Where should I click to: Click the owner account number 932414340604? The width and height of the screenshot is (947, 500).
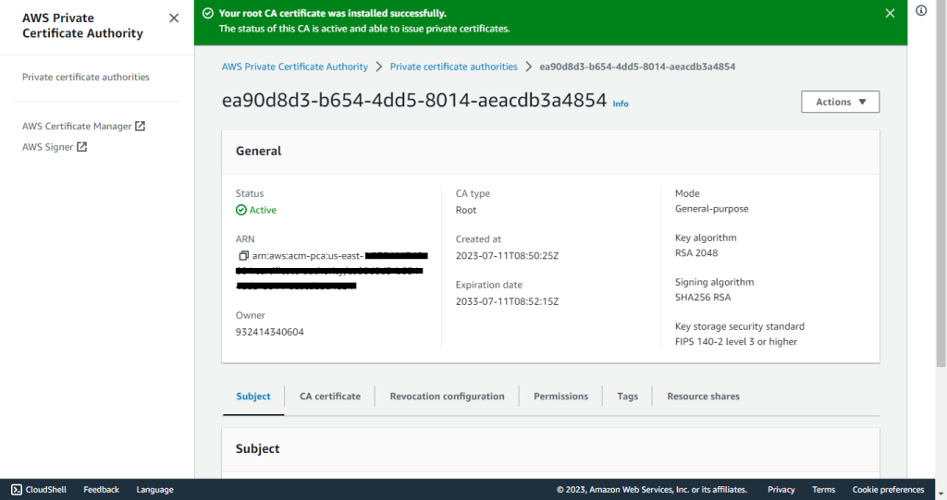(269, 332)
